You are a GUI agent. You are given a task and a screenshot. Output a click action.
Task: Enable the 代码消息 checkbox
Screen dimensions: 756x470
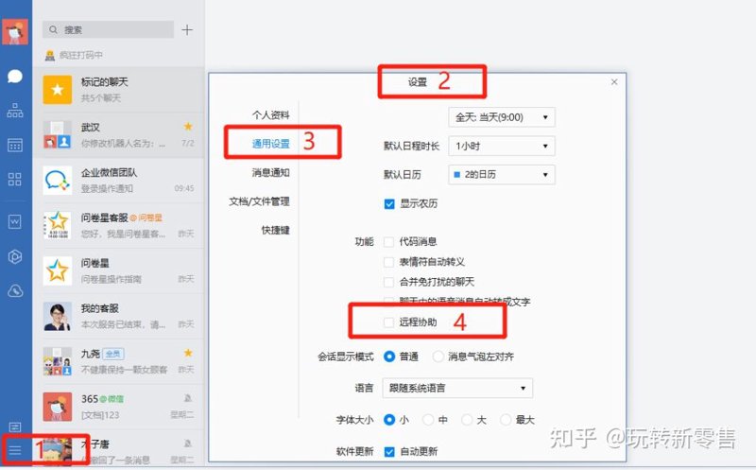point(388,242)
